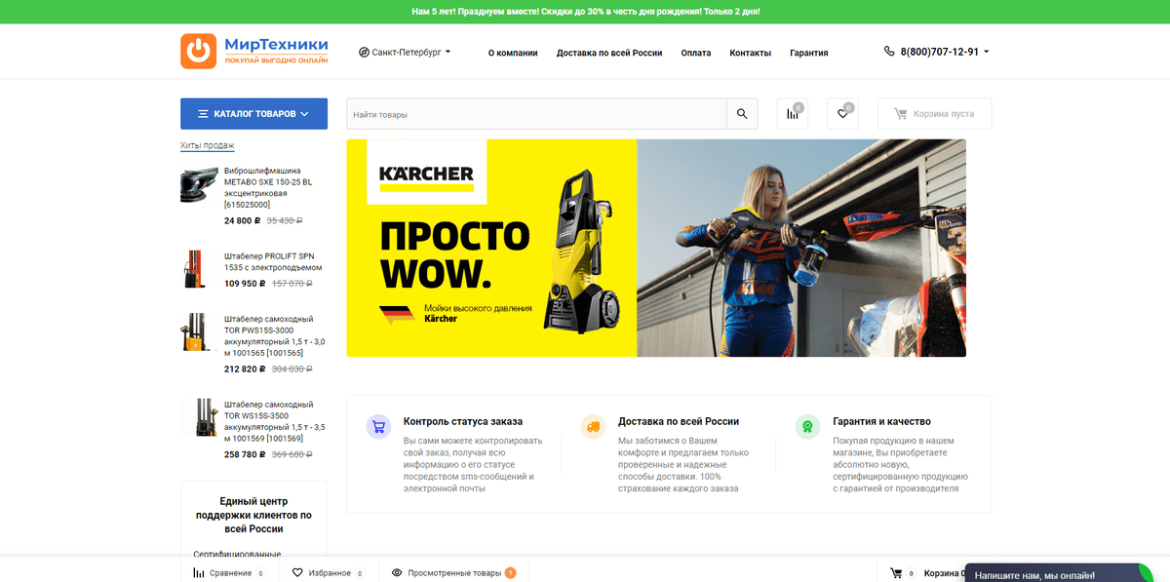This screenshot has height=582, width=1170.
Task: Click the delivery truck icon
Action: point(592,427)
